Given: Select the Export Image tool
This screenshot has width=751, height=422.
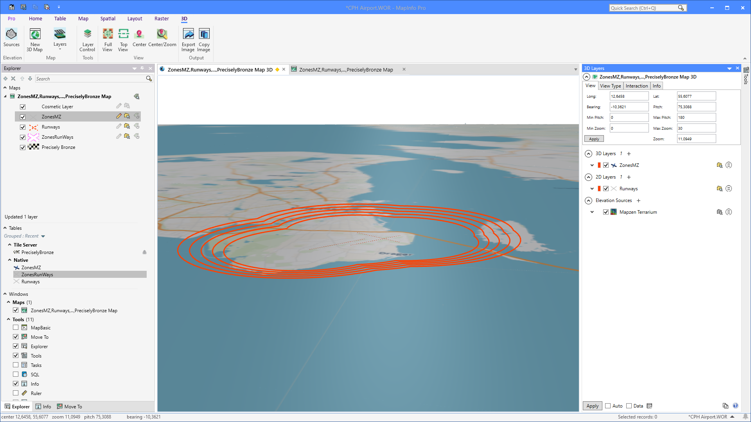Looking at the screenshot, I should (188, 39).
